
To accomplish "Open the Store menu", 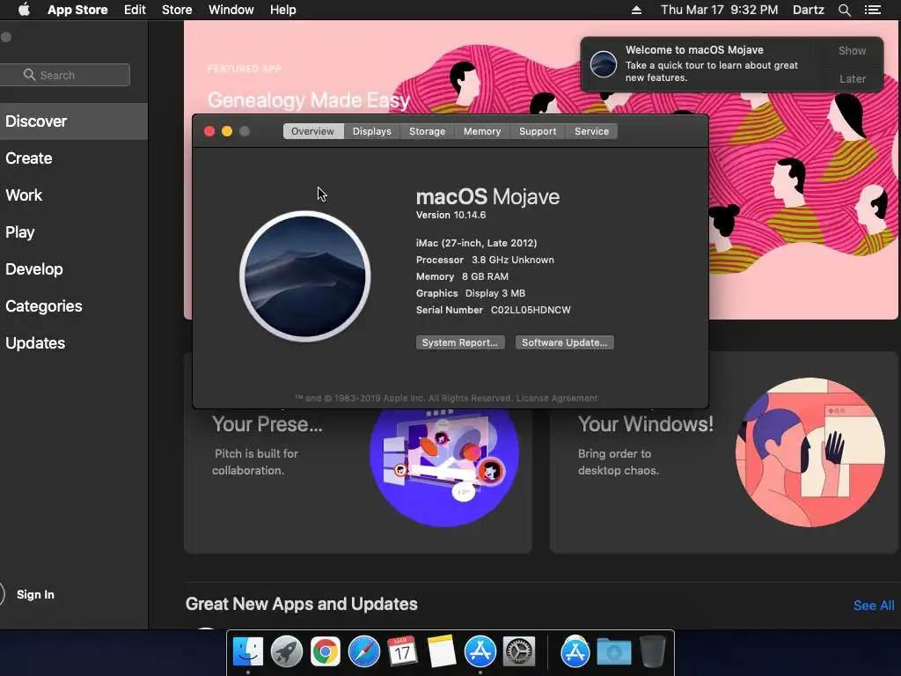I will pyautogui.click(x=177, y=10).
